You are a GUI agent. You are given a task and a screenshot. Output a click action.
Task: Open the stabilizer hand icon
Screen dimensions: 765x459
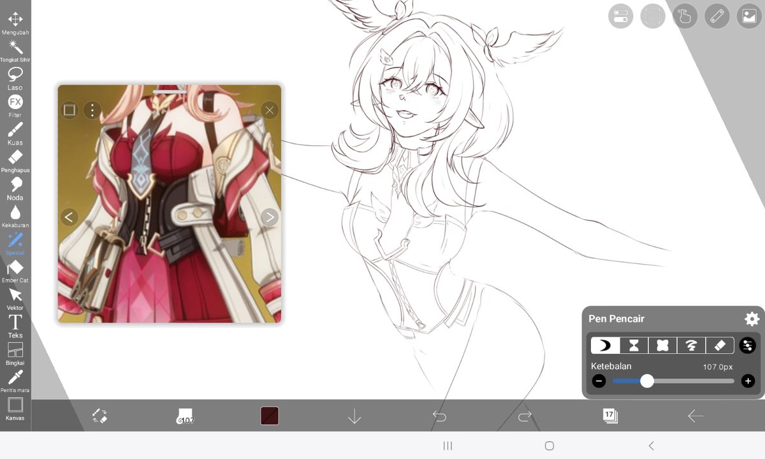[x=685, y=17]
